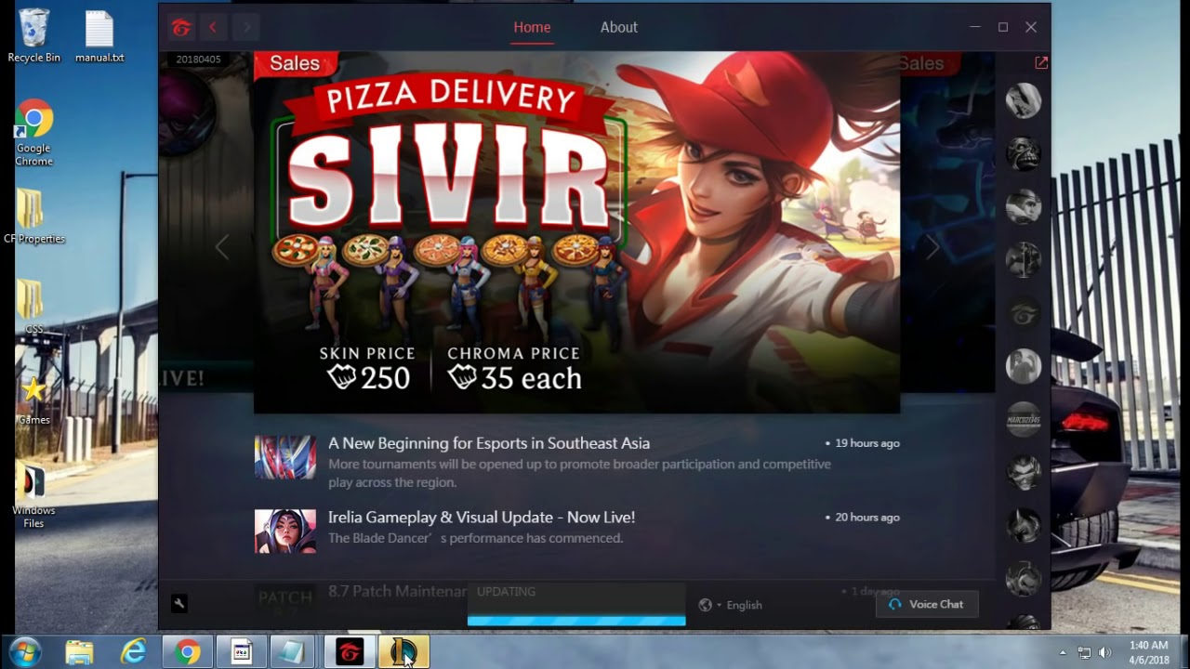Click the '19 hours ago' timestamp

pyautogui.click(x=866, y=443)
